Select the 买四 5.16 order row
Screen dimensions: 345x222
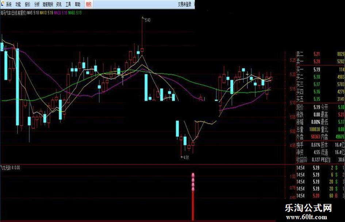coord(321,91)
